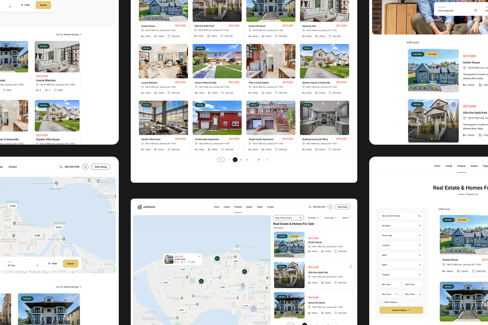The image size is (488, 325).
Task: Go to previous page arrow in grid pagination
Action: tap(221, 160)
